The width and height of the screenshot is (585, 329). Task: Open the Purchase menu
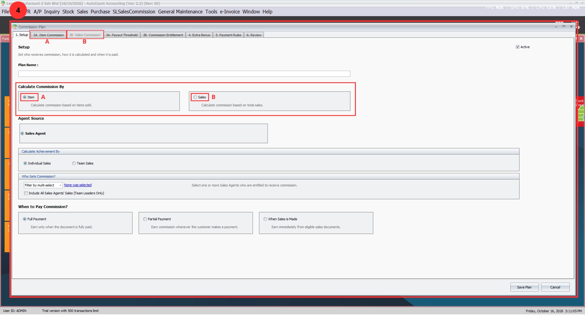100,12
